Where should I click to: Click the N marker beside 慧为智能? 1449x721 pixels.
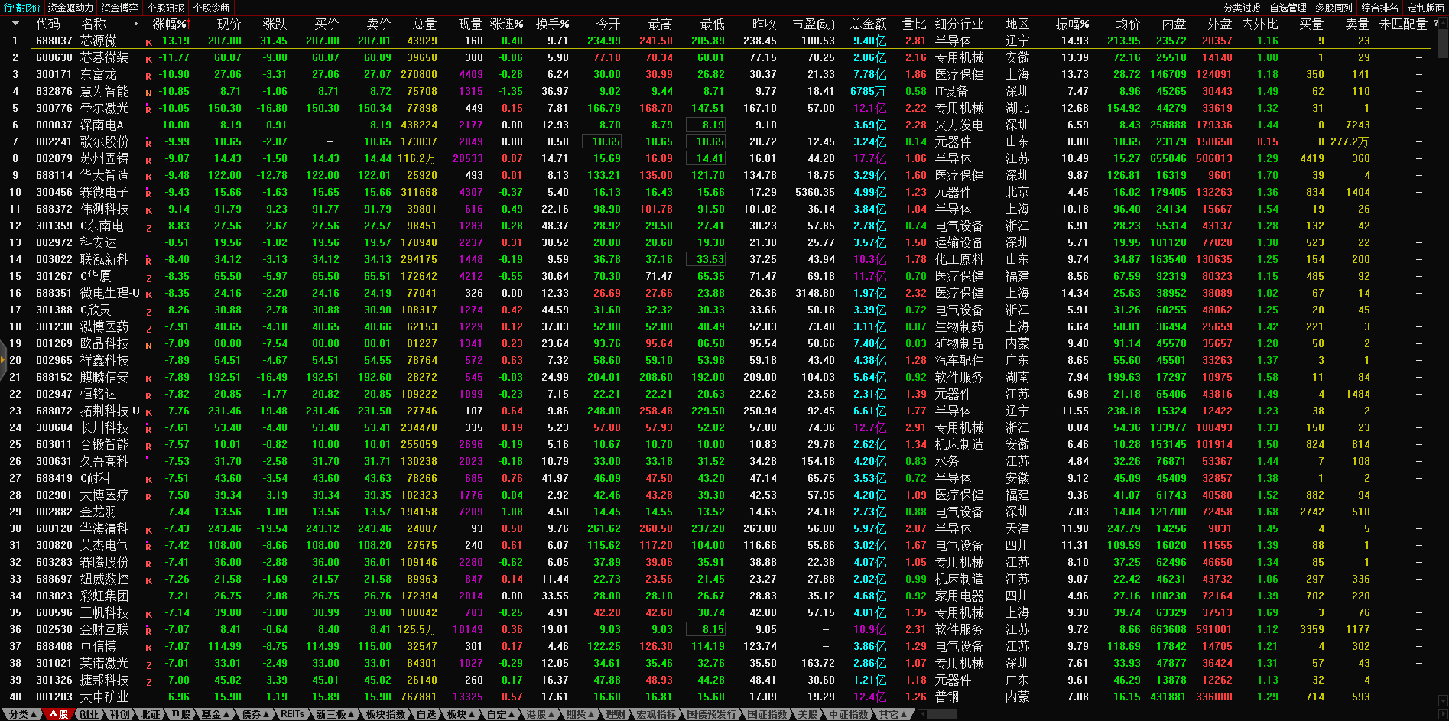click(148, 93)
